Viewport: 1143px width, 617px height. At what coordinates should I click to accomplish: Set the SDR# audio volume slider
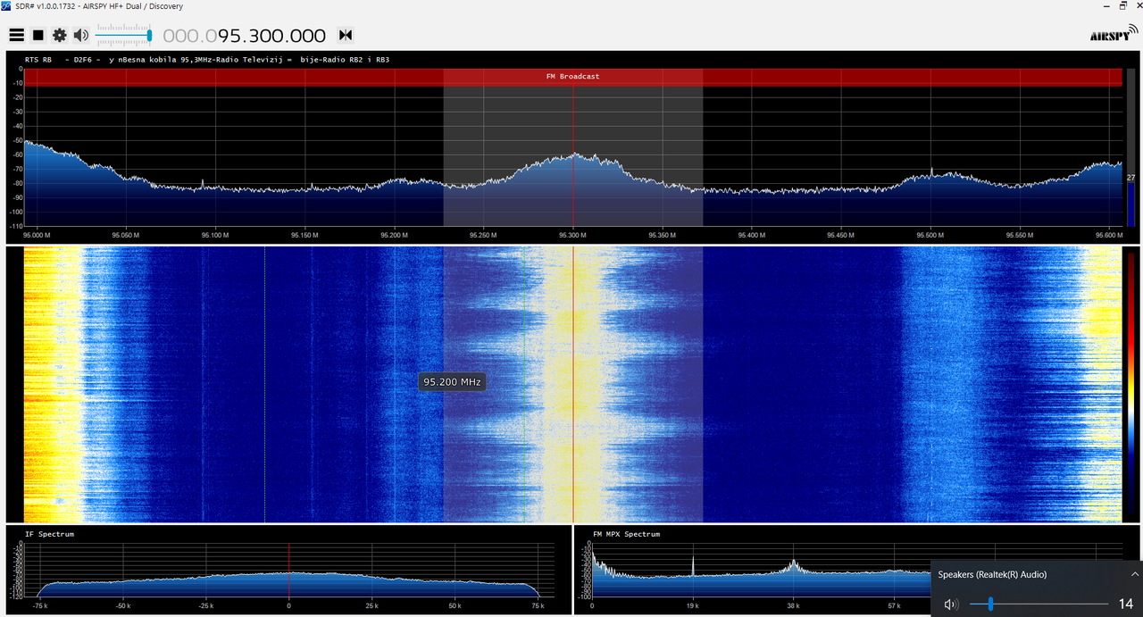pos(124,36)
